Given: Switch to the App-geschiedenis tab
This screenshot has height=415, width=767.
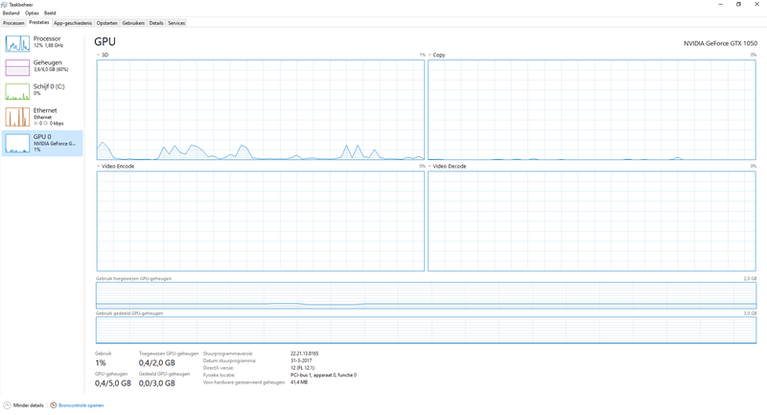Looking at the screenshot, I should coord(73,23).
